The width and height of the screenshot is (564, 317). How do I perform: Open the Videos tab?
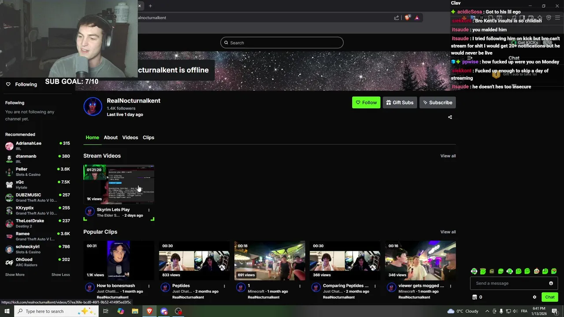(x=130, y=137)
